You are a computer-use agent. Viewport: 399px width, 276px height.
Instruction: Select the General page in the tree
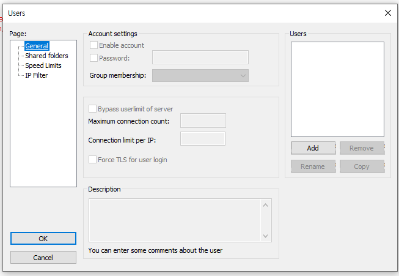pos(37,46)
